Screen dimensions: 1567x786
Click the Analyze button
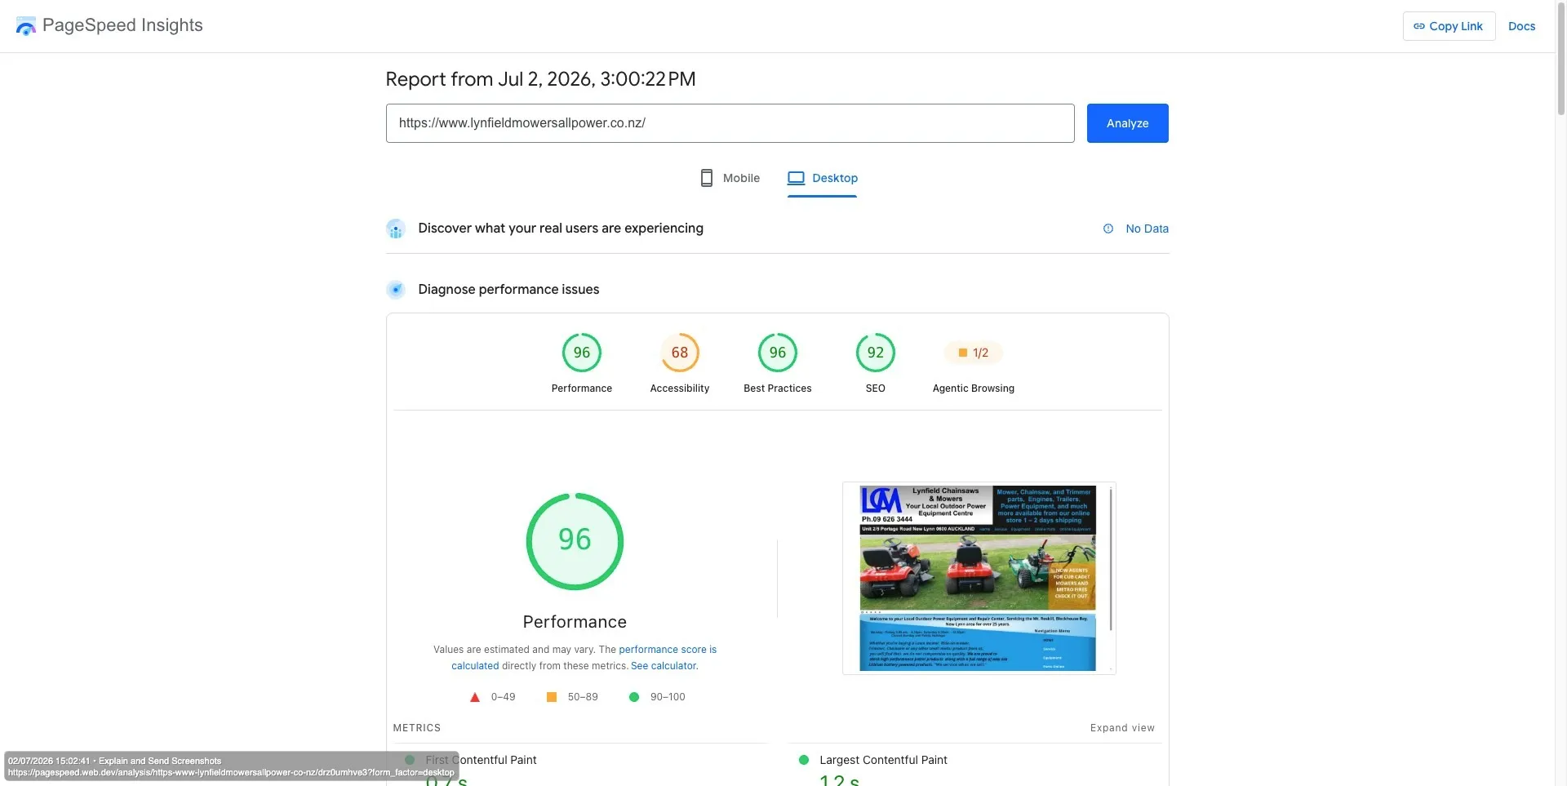click(x=1127, y=123)
